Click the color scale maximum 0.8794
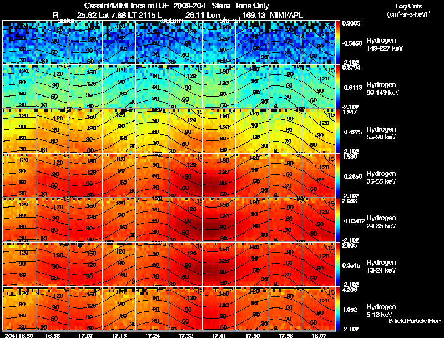Image resolution: width=444 pixels, height=338 pixels. point(351,68)
